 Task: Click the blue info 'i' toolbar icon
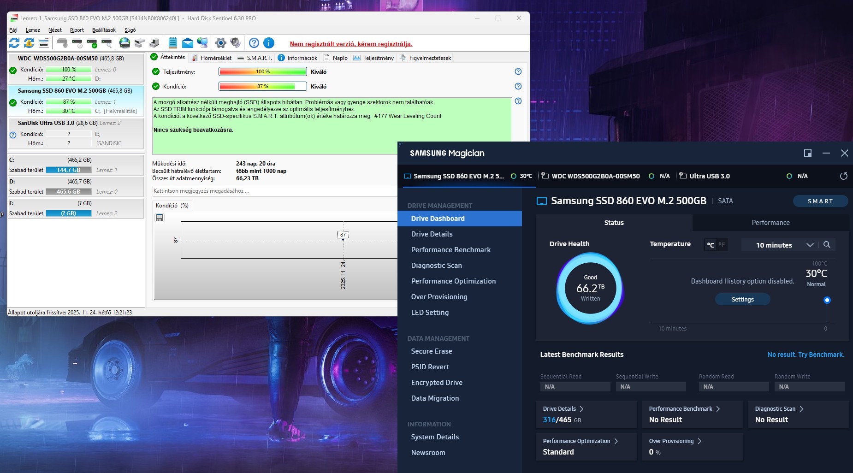click(269, 43)
